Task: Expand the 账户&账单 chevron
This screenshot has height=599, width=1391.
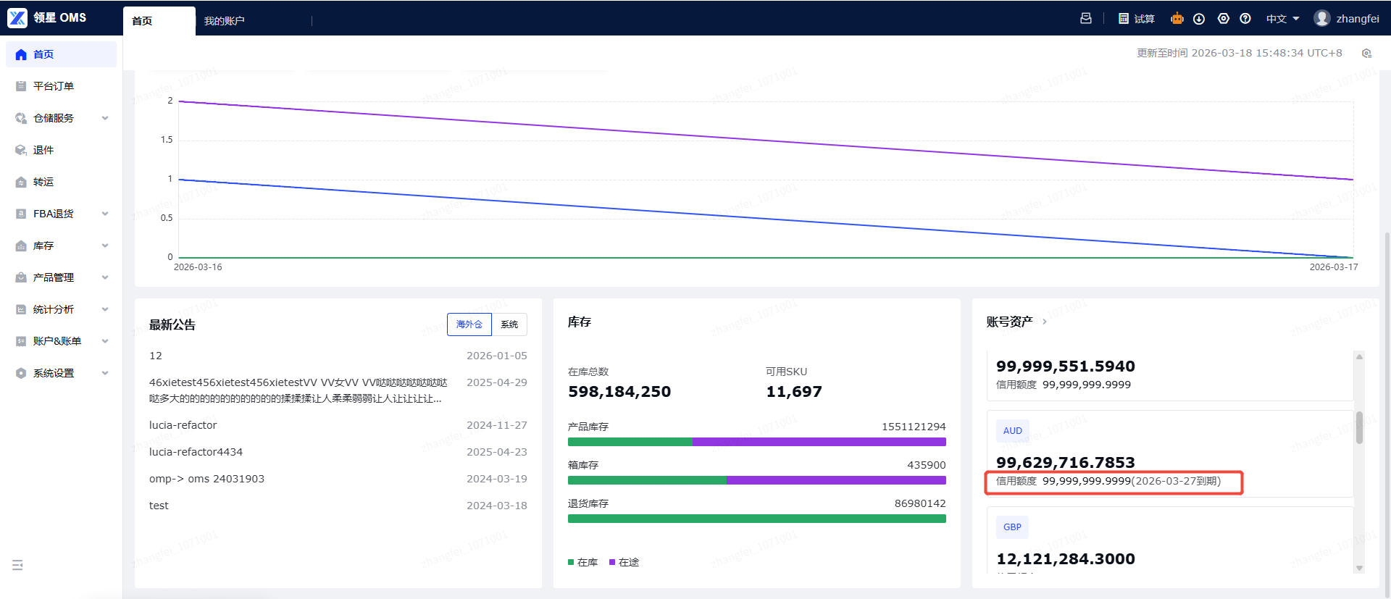Action: click(105, 341)
